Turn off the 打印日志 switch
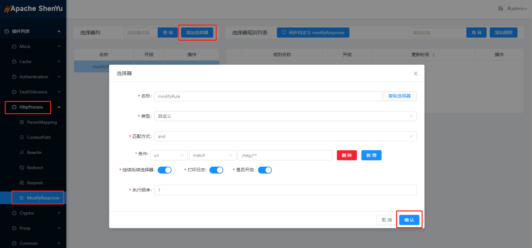The height and width of the screenshot is (248, 532). pyautogui.click(x=216, y=170)
